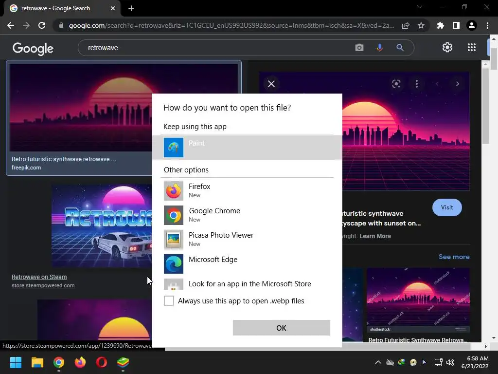
Task: Go back in Chrome browser history
Action: point(11,25)
